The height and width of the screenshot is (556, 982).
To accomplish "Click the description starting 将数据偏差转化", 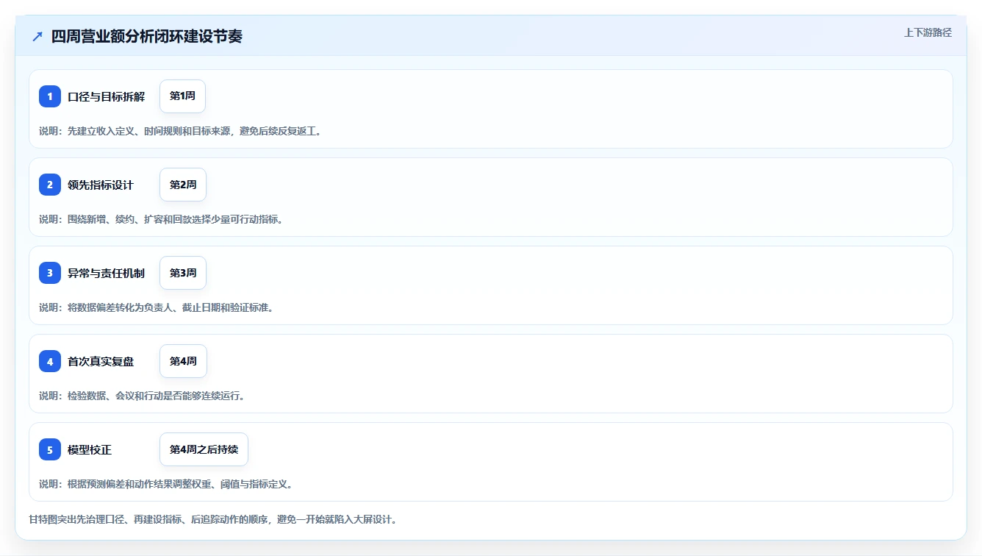I will click(156, 307).
